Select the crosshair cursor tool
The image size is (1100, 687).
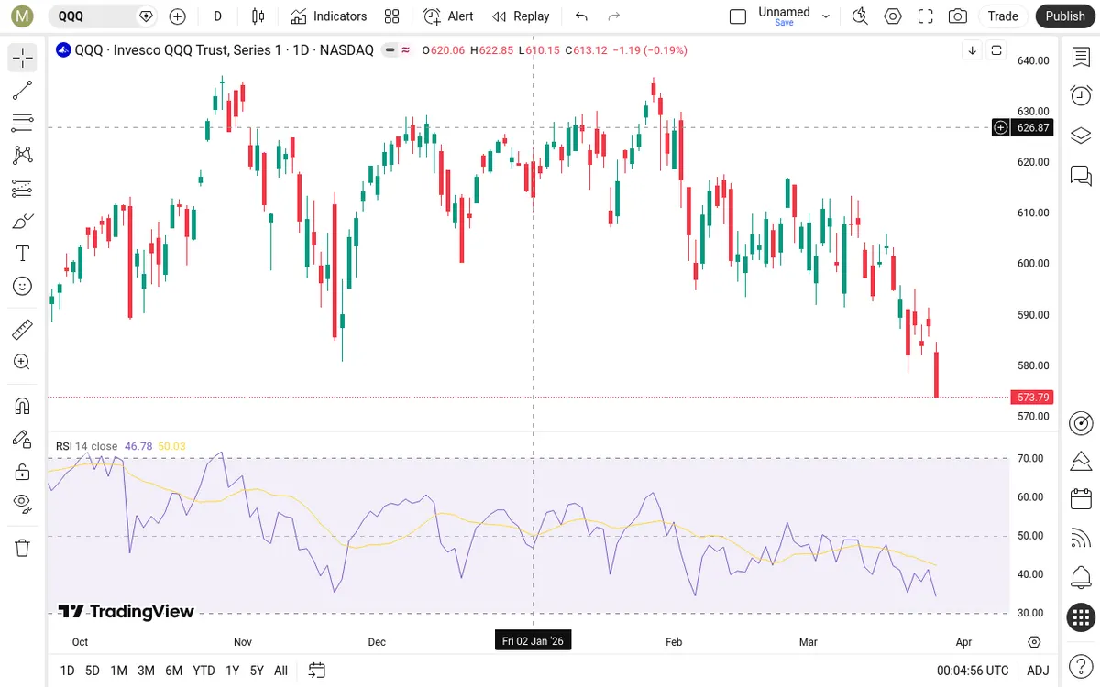pyautogui.click(x=23, y=58)
